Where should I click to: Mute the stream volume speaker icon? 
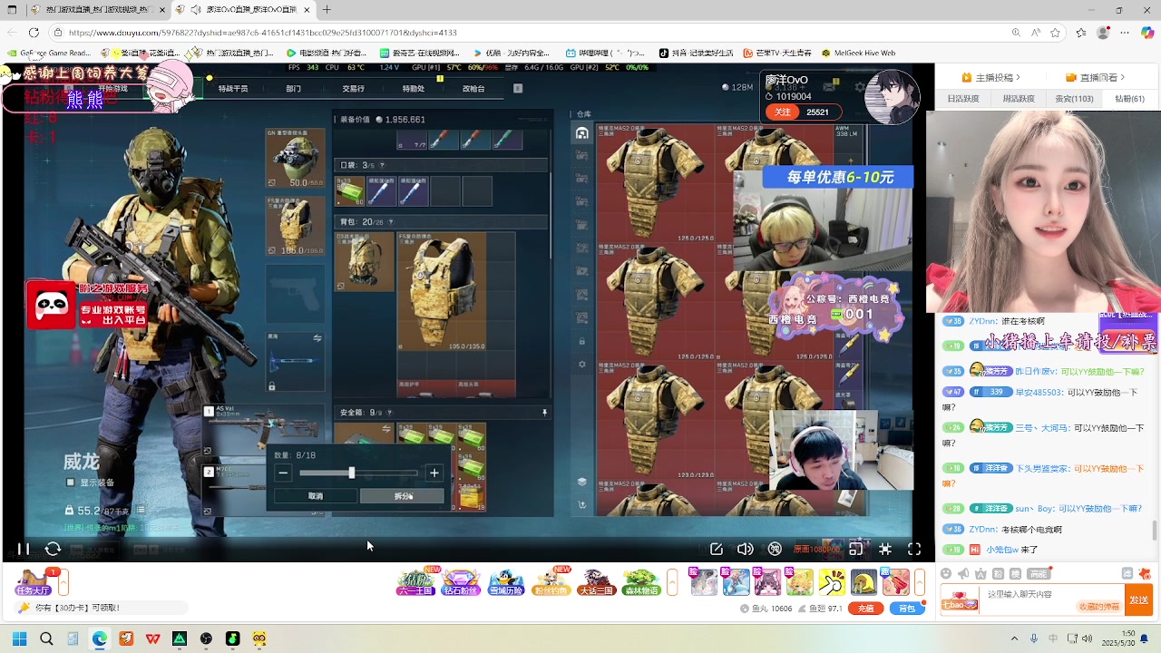[746, 549]
